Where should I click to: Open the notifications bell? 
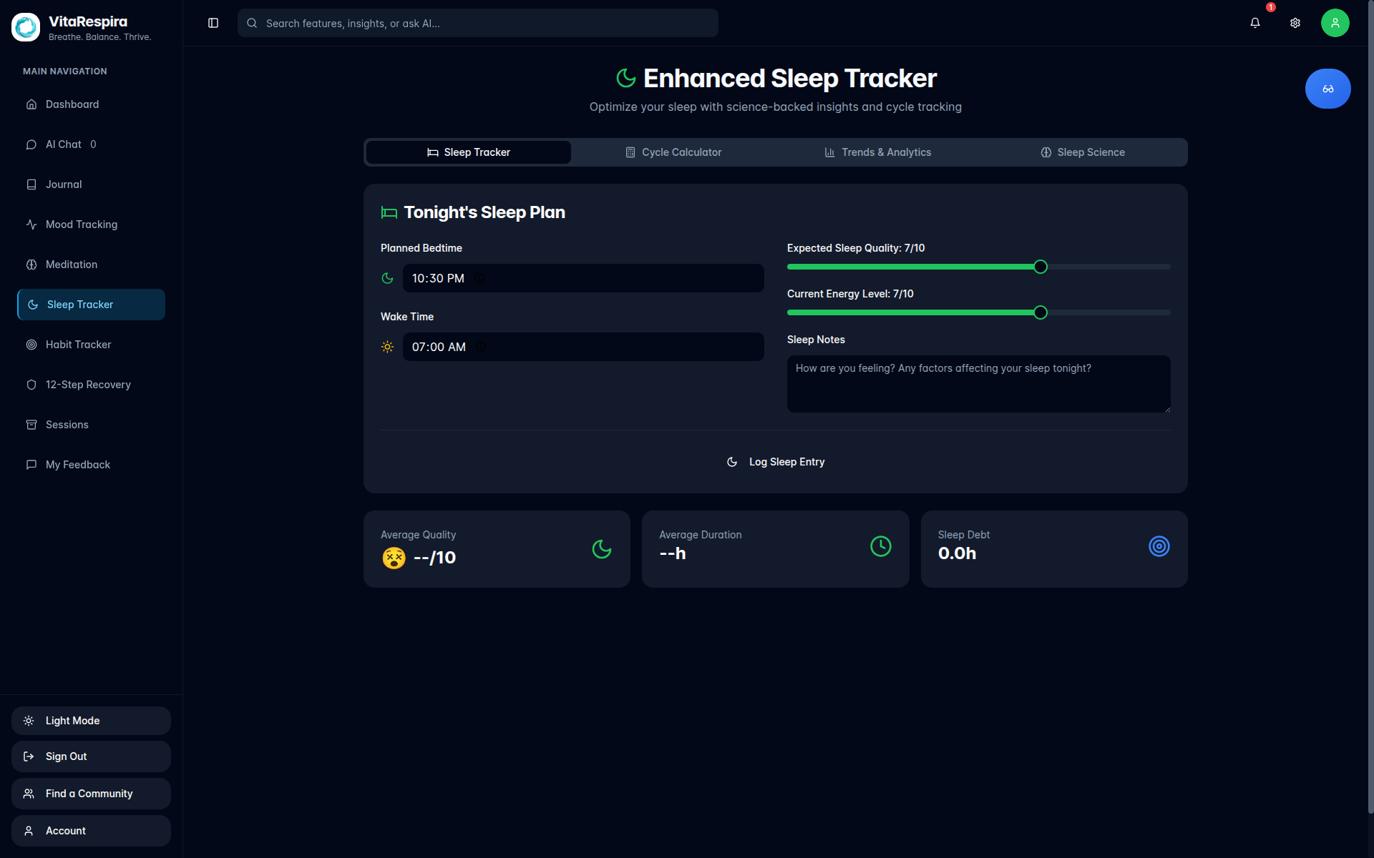tap(1254, 23)
